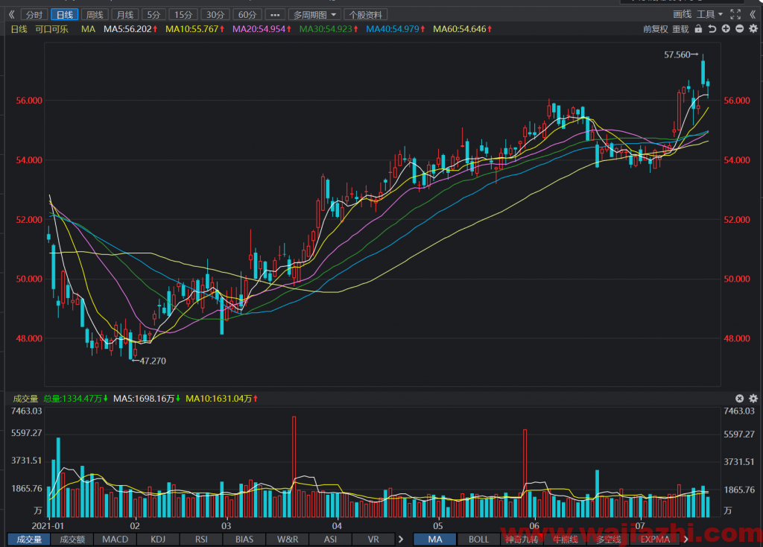763x547 pixels.
Task: Collapse the left panel with the double chevron
Action: [12, 15]
